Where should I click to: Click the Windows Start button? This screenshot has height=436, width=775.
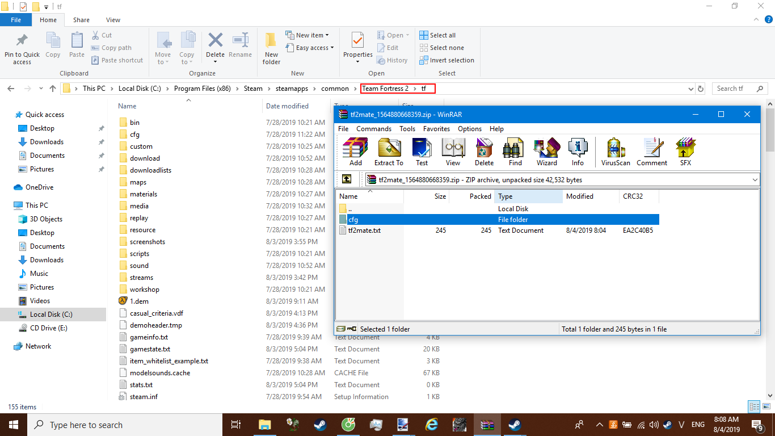pos(13,425)
